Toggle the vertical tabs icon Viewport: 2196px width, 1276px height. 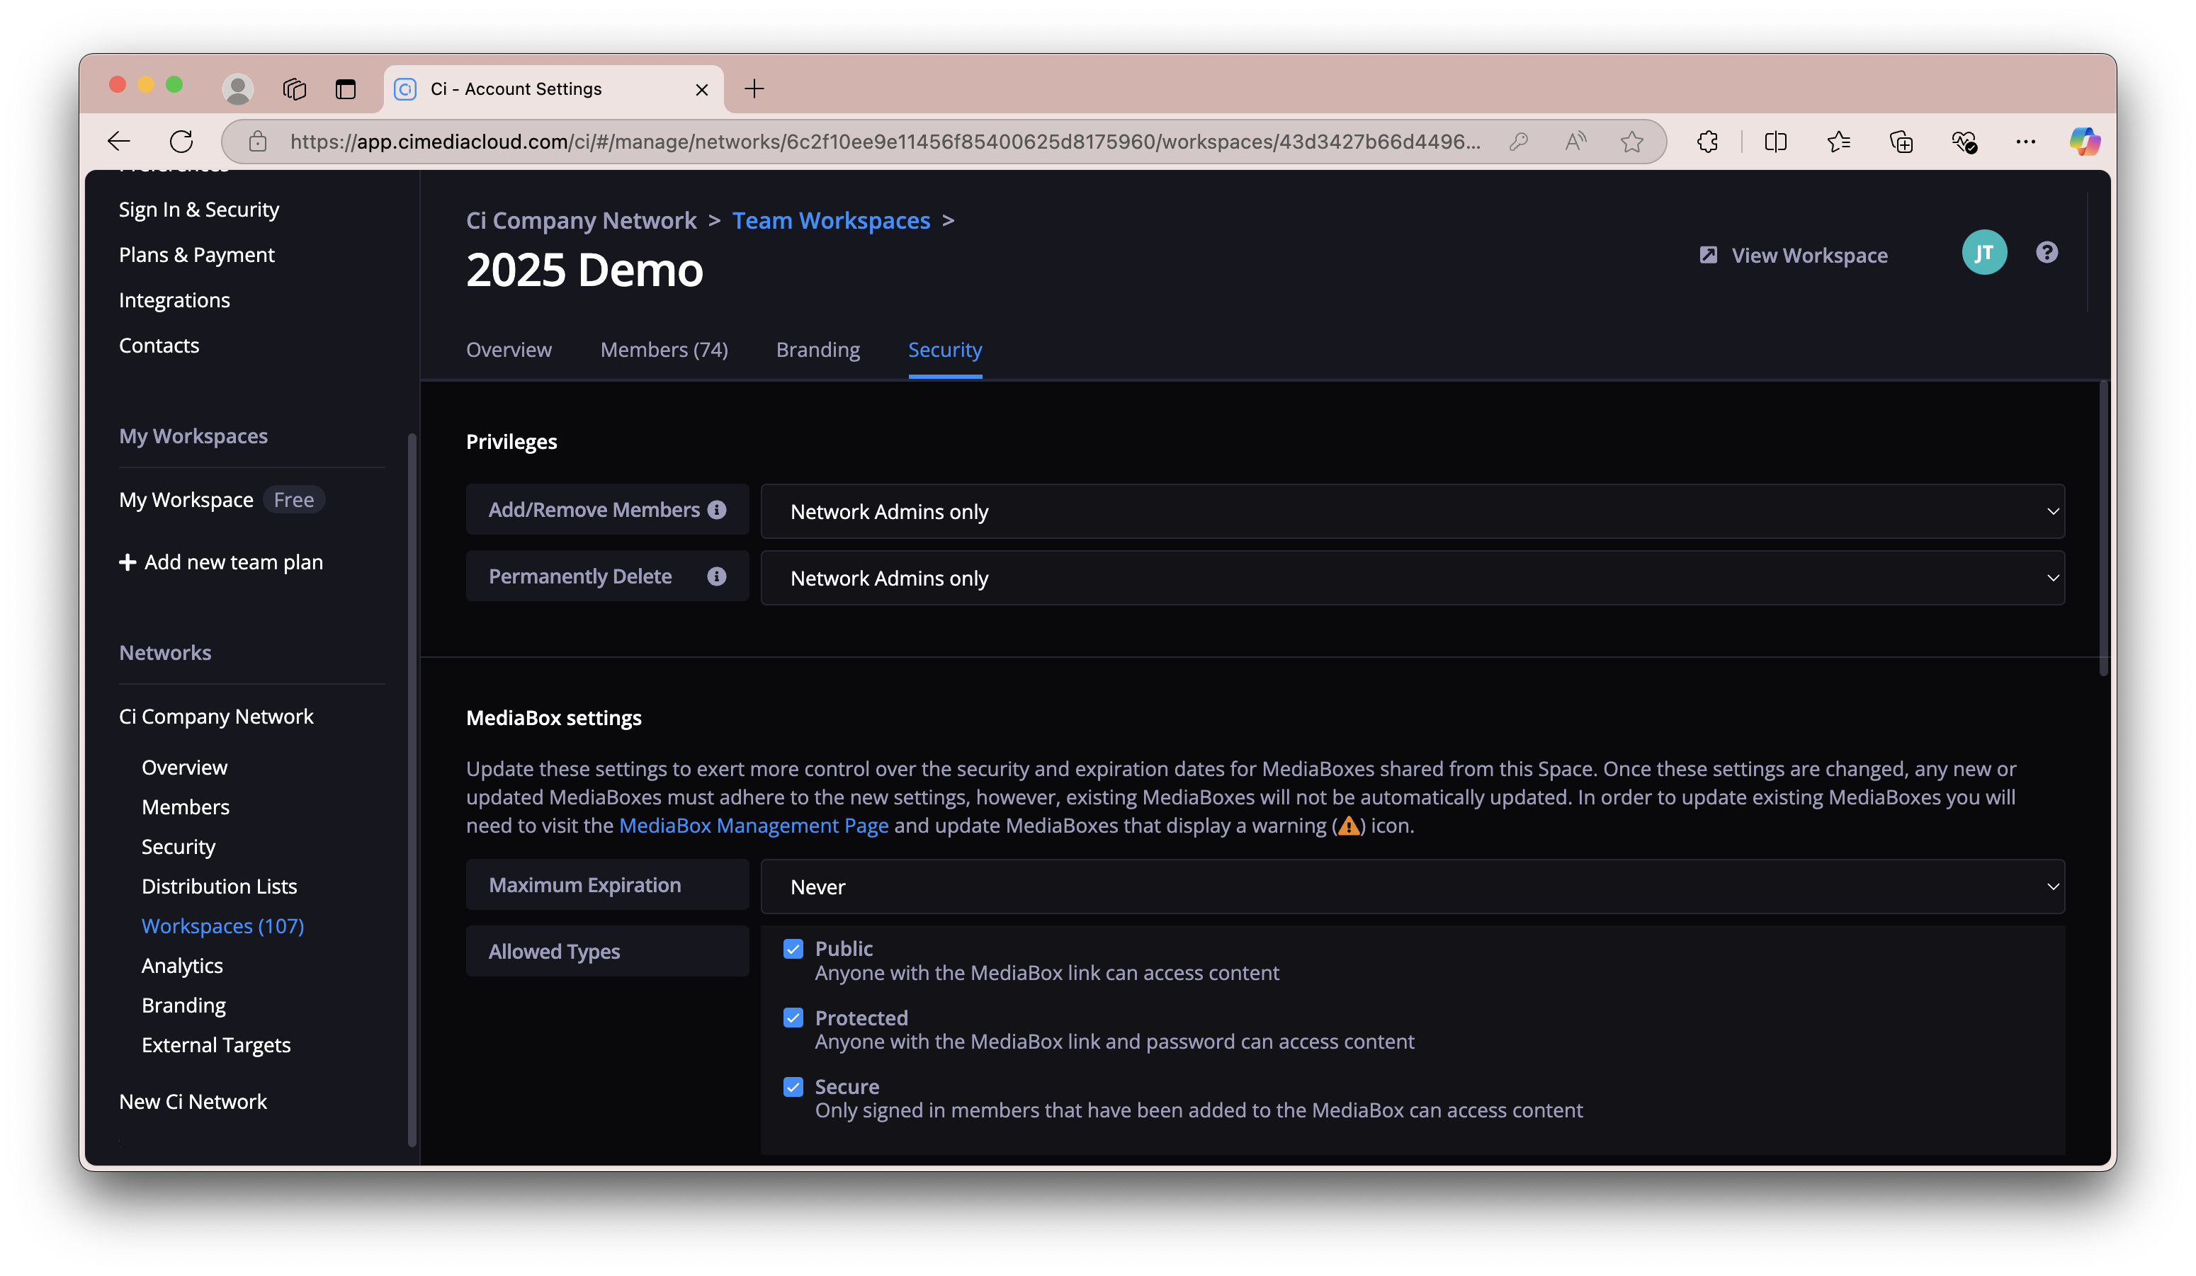346,89
